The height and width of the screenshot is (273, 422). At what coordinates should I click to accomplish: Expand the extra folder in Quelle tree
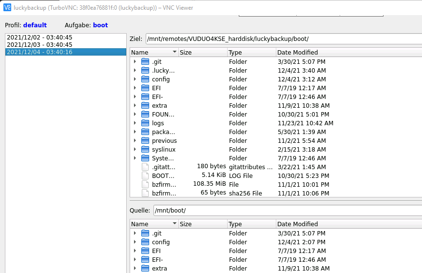[x=135, y=268]
